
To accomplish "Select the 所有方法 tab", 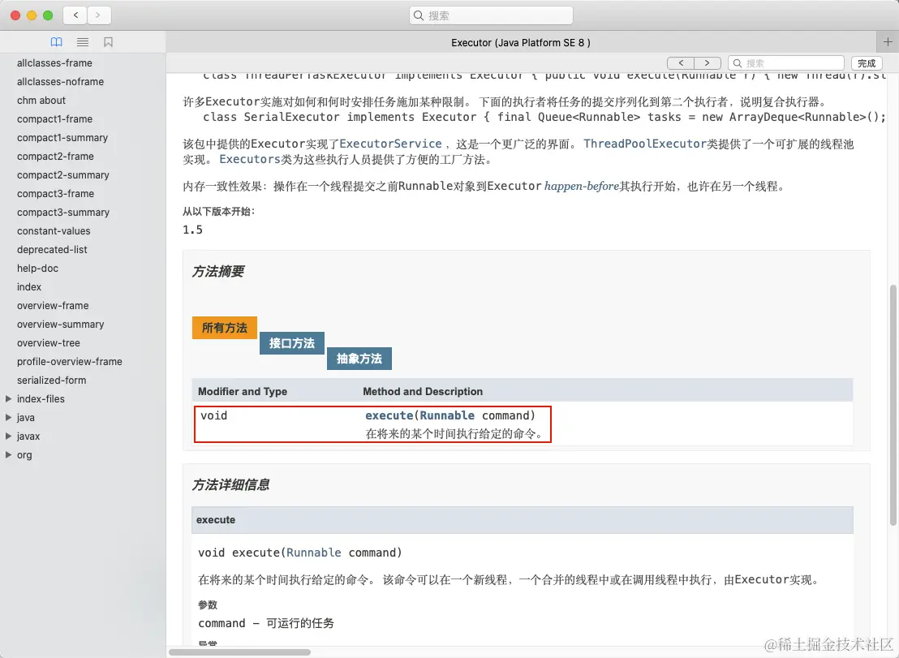I will (x=224, y=328).
